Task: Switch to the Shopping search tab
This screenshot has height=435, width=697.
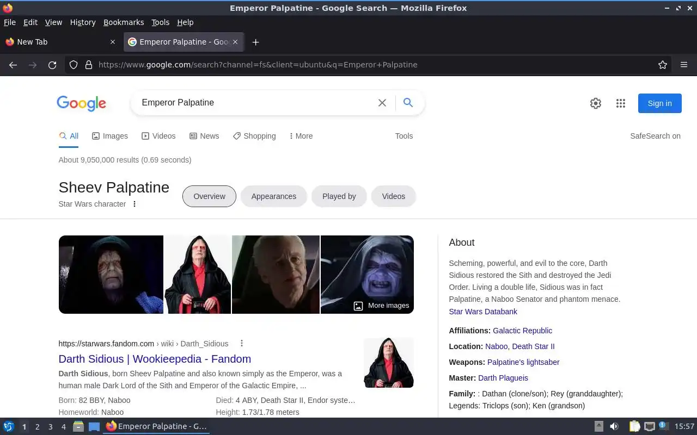Action: (254, 136)
